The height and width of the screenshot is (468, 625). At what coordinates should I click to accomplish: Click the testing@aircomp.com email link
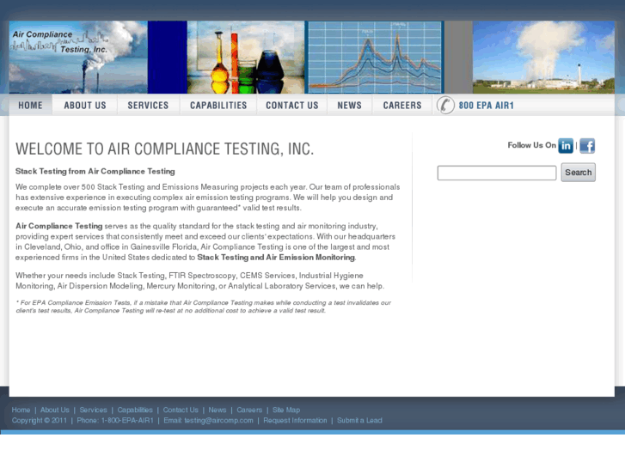(218, 420)
